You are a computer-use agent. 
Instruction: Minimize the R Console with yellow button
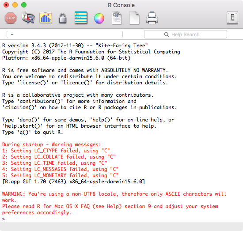[15, 5]
